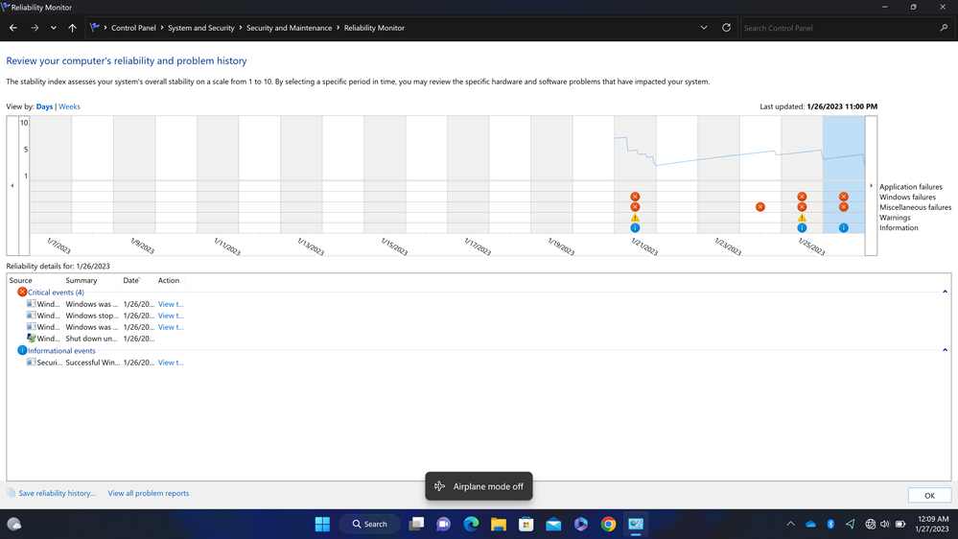This screenshot has width=958, height=539.
Task: Go back using the back arrow
Action: [x=13, y=28]
